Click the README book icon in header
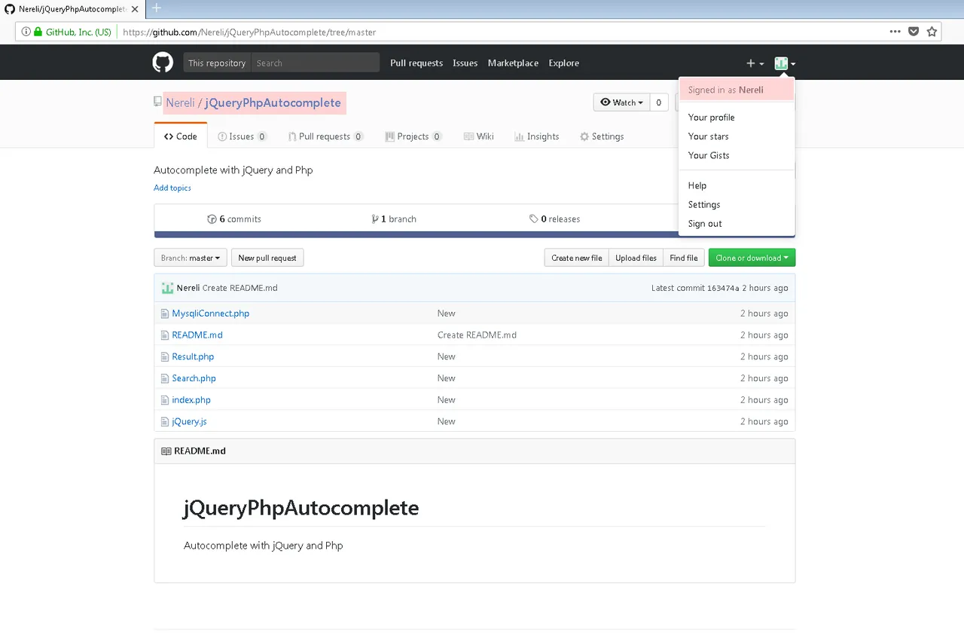This screenshot has height=642, width=964. [166, 451]
